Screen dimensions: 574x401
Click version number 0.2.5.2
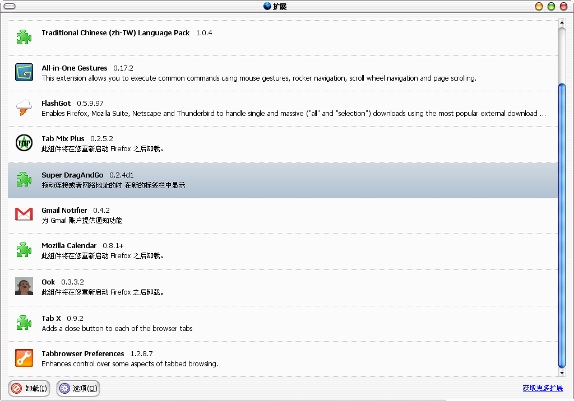coord(102,139)
